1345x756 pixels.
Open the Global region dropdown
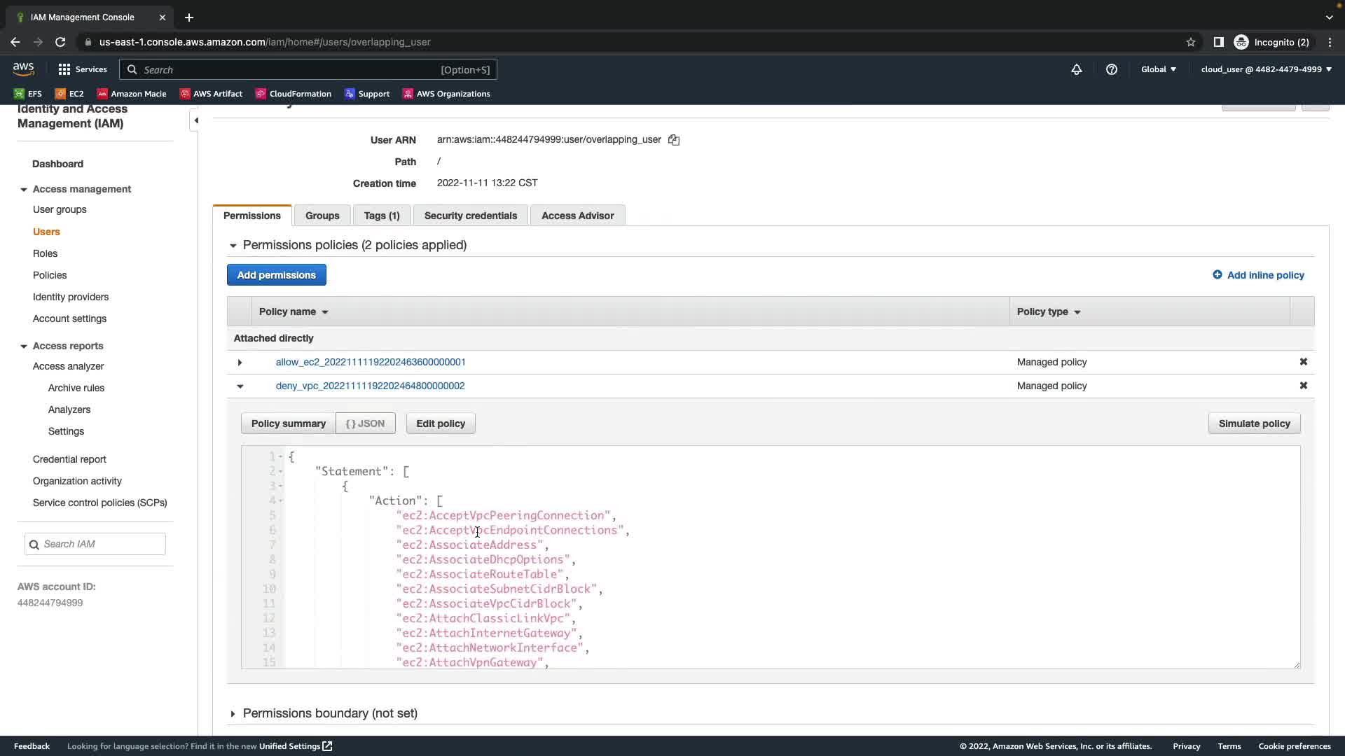point(1158,69)
